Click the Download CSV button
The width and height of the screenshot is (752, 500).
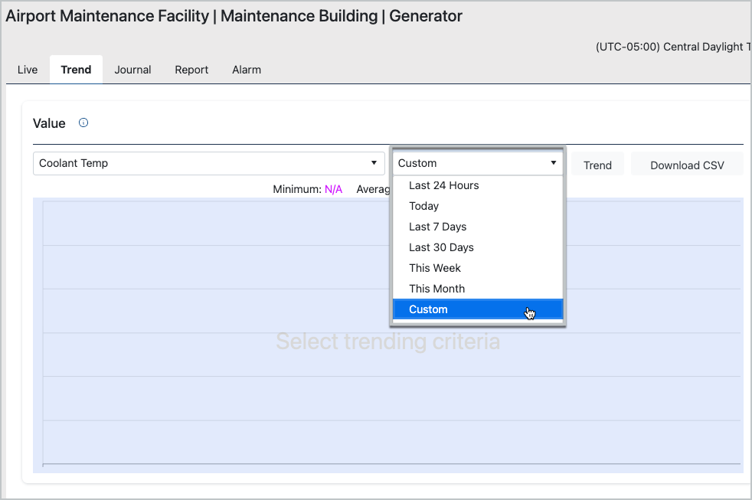[x=686, y=165]
